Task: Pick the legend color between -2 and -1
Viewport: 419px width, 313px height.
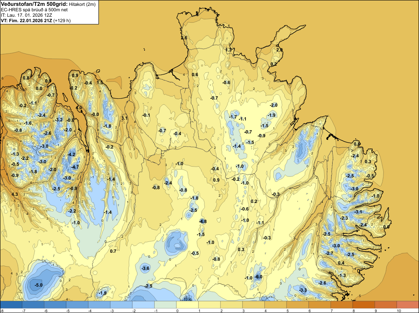Action: (143, 305)
